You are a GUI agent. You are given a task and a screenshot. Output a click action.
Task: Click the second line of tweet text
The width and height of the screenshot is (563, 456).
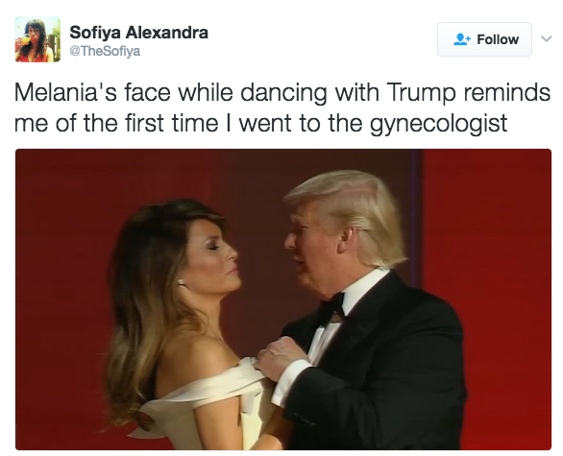click(x=260, y=124)
